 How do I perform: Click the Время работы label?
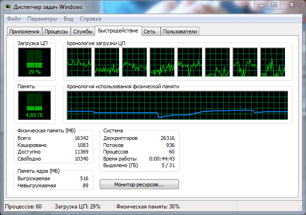120,159
